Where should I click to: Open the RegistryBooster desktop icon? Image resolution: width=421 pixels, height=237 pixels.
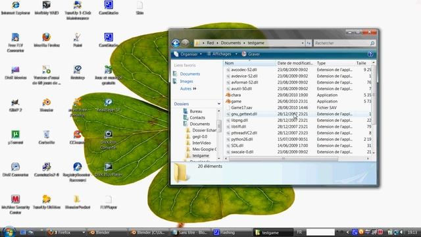tap(78, 172)
